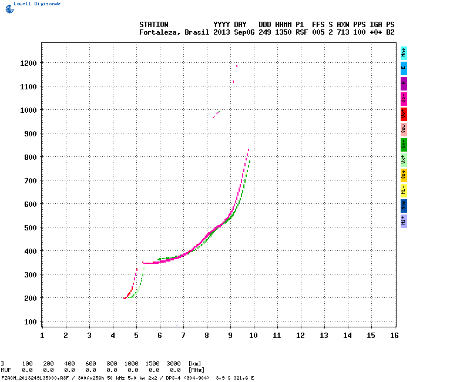This screenshot has height=382, width=470.
Task: Select the yellow Hi- legend swatch
Action: pos(404,190)
